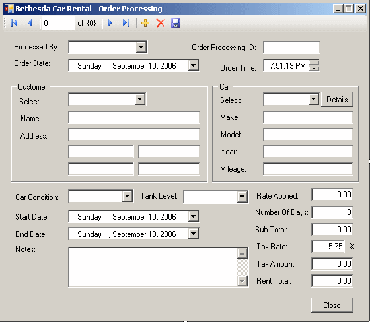Viewport: 370px width, 322px height.
Task: Click the Rate Applied field
Action: point(332,195)
